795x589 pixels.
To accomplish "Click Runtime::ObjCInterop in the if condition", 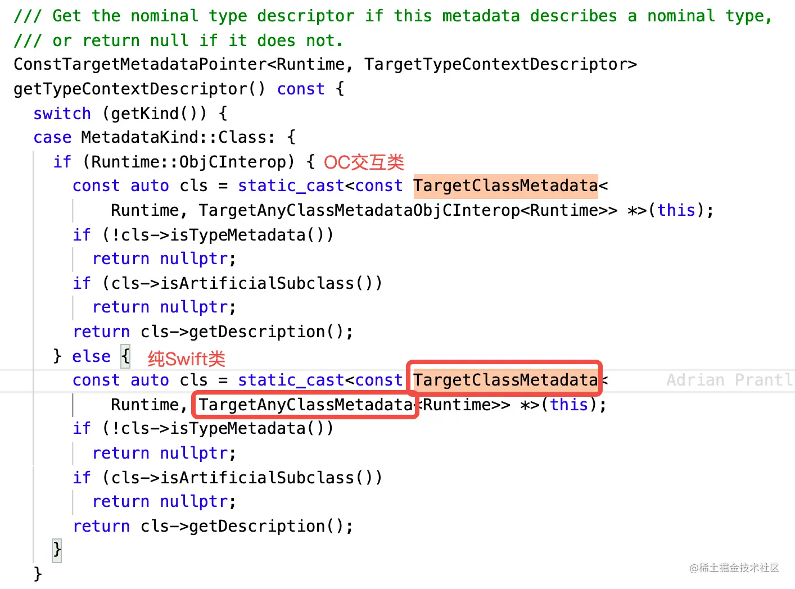I will tap(188, 162).
